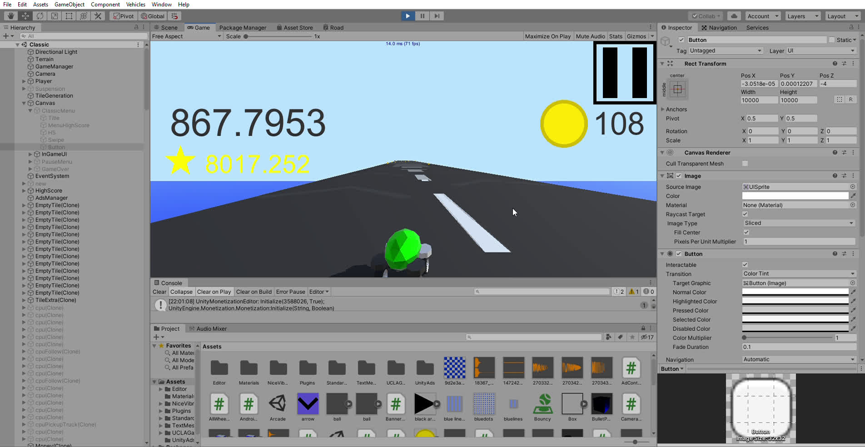865x447 pixels.
Task: Toggle the Raycast Target checkbox
Action: 745,214
